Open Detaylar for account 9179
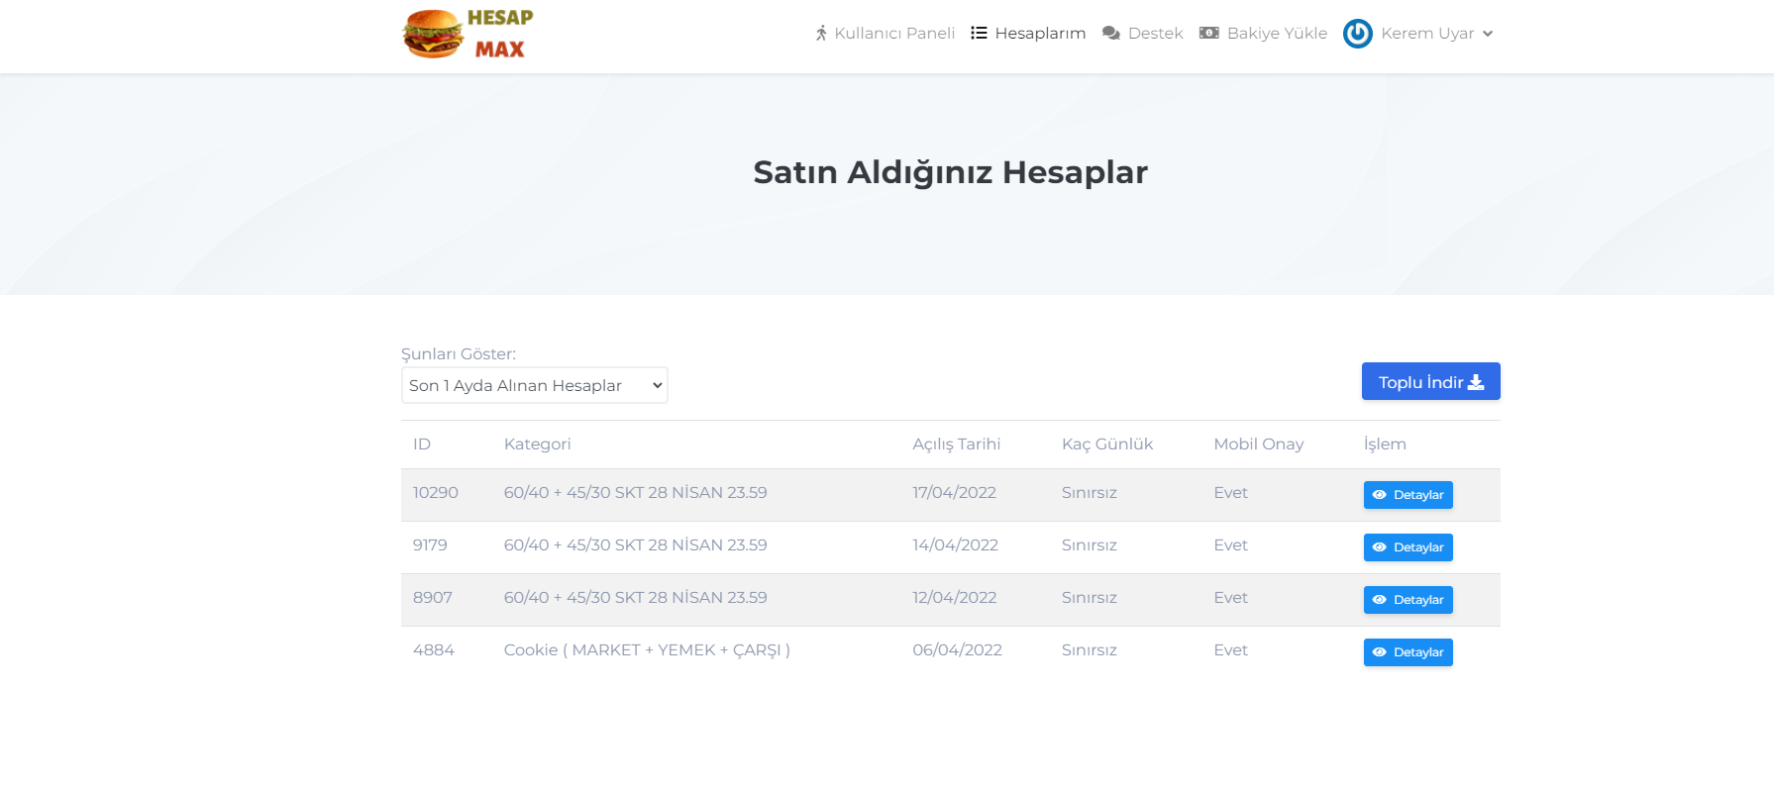Screen dimensions: 1774x791 click(1409, 547)
